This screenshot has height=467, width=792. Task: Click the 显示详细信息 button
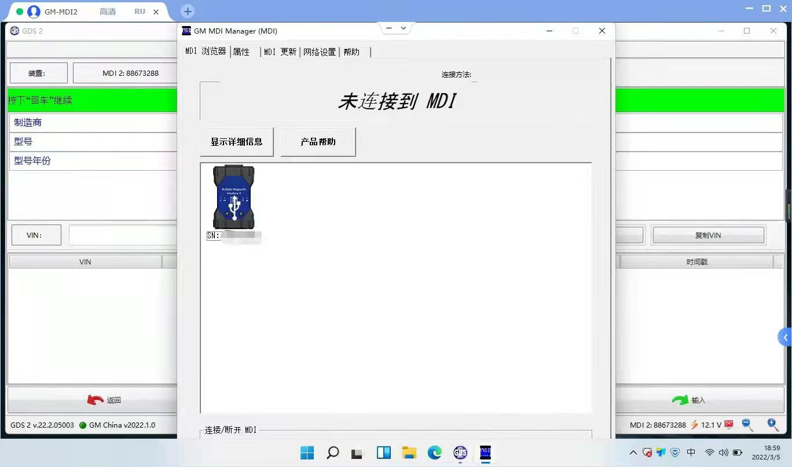[x=236, y=142]
